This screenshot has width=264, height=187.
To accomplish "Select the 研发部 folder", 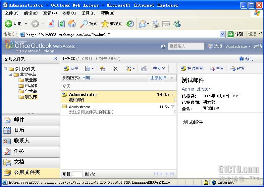I will pos(31,97).
